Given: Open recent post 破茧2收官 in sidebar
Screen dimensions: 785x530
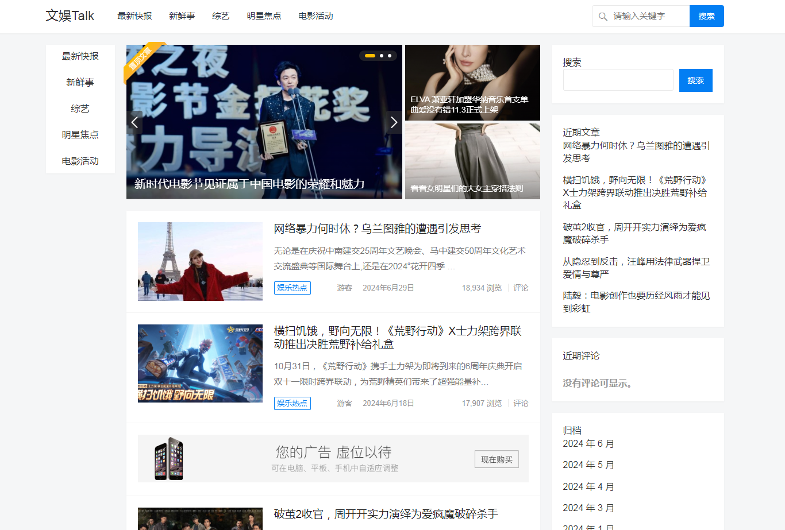Looking at the screenshot, I should point(634,233).
